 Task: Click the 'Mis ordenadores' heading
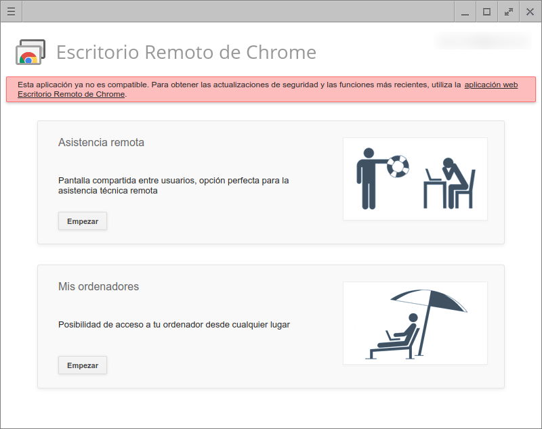(98, 287)
